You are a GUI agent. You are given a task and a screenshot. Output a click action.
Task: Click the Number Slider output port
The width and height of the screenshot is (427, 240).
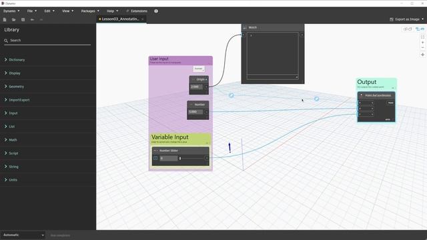click(x=207, y=158)
